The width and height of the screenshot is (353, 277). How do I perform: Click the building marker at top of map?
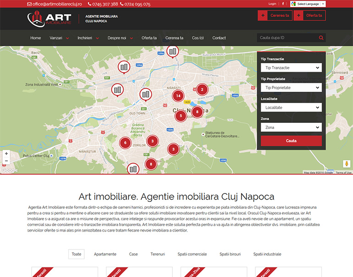point(173,51)
